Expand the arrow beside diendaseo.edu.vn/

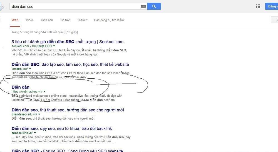click(39, 114)
